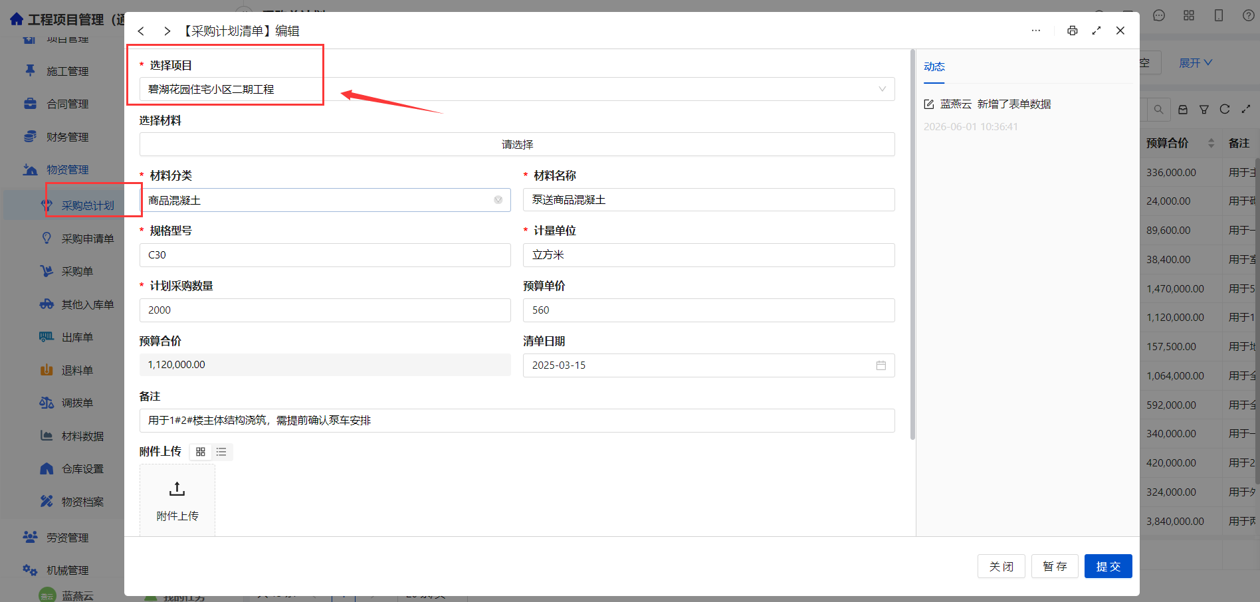Edit the 计量单位 field
This screenshot has height=602, width=1260.
pyautogui.click(x=709, y=255)
